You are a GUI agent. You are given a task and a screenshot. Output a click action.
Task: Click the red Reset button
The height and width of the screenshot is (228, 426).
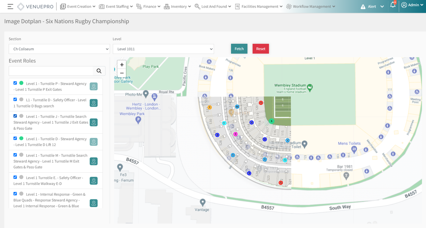click(x=261, y=49)
